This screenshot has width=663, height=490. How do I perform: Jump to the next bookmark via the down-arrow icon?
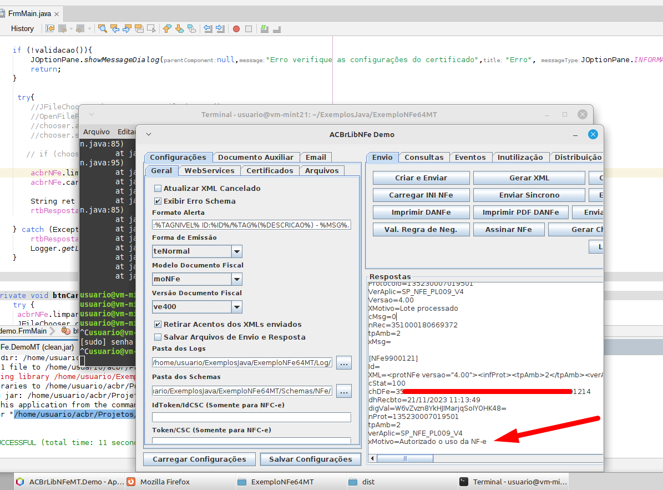click(179, 29)
